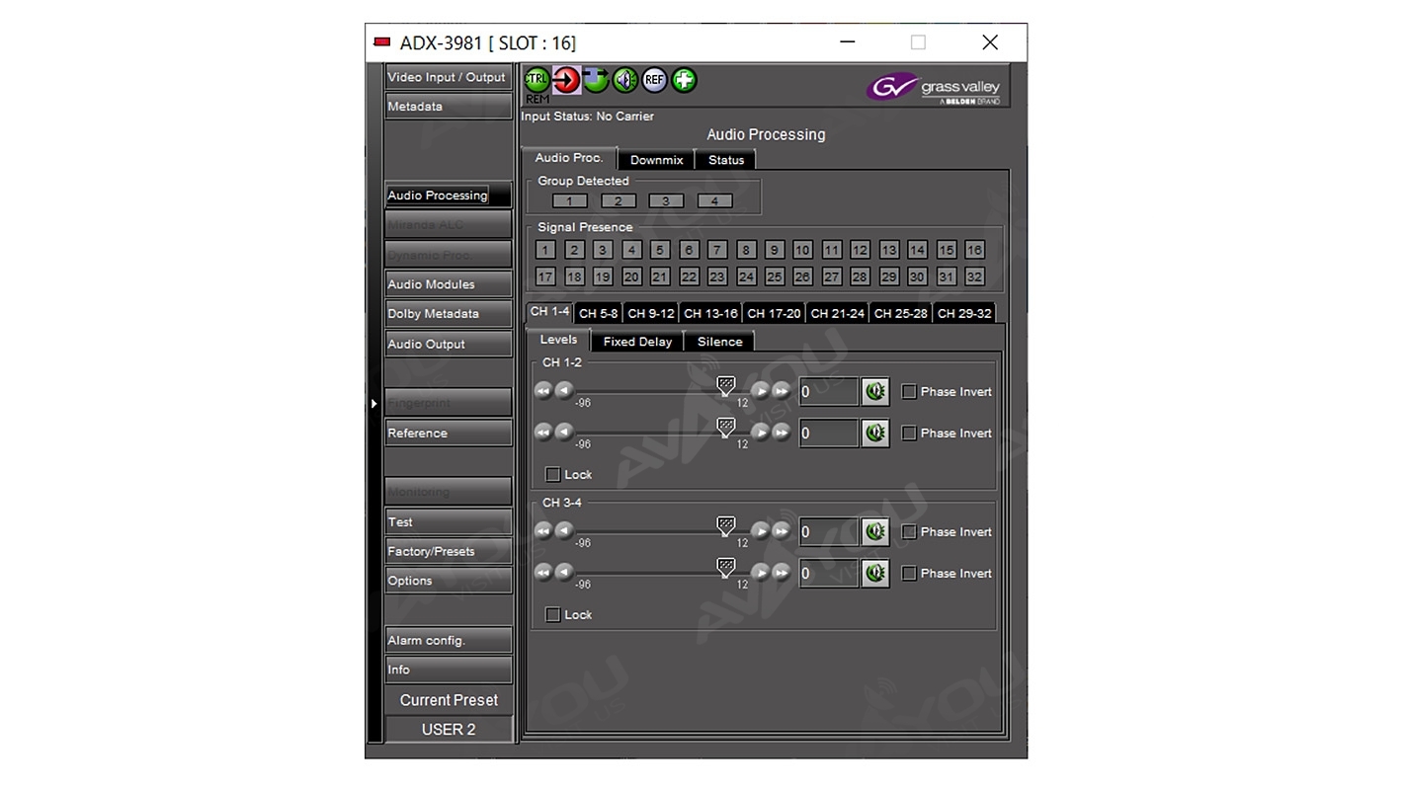
Task: Click the first CH 3-4 level slider handle
Action: click(726, 525)
